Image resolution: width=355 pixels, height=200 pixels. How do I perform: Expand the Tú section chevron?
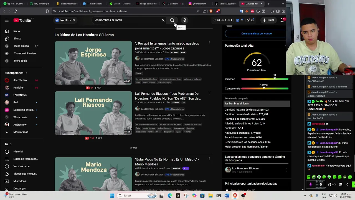pos(11,144)
